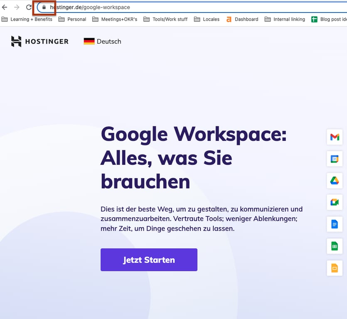The height and width of the screenshot is (319, 347).
Task: Click the Jetzt Starten button
Action: [148, 260]
